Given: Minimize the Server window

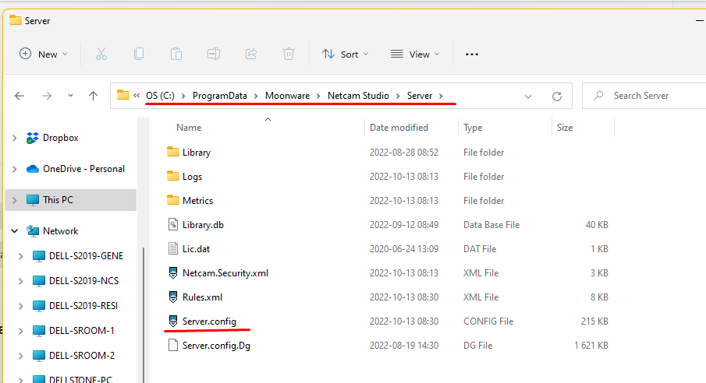Looking at the screenshot, I should [x=700, y=21].
